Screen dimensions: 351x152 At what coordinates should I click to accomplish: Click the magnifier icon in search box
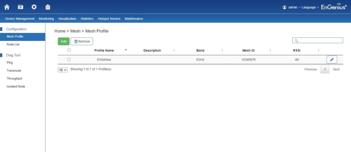296,40
